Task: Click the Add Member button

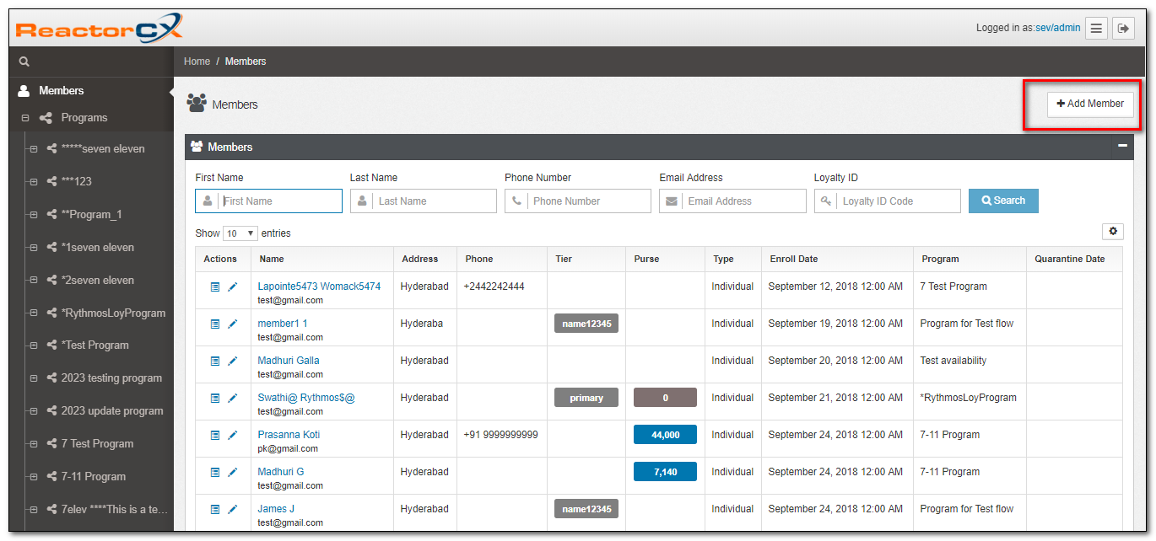Action: (1090, 104)
